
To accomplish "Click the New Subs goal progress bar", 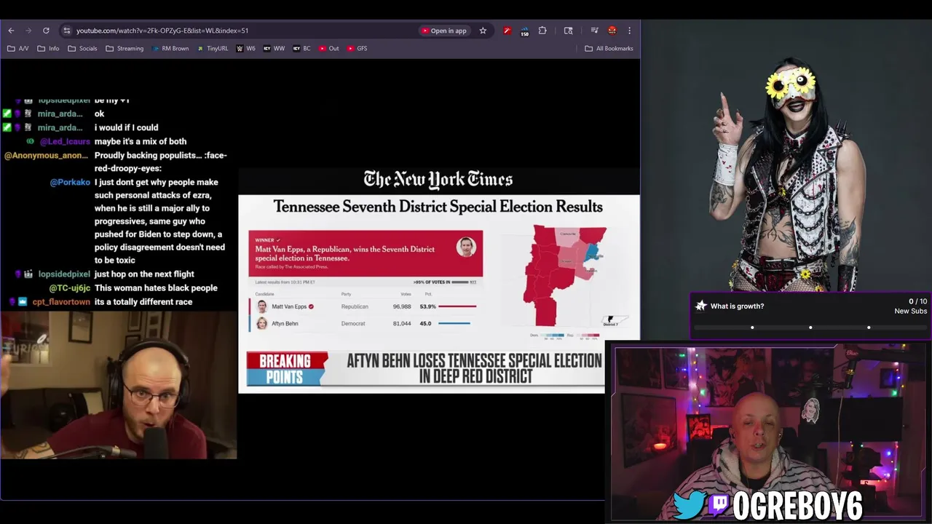I will point(810,327).
